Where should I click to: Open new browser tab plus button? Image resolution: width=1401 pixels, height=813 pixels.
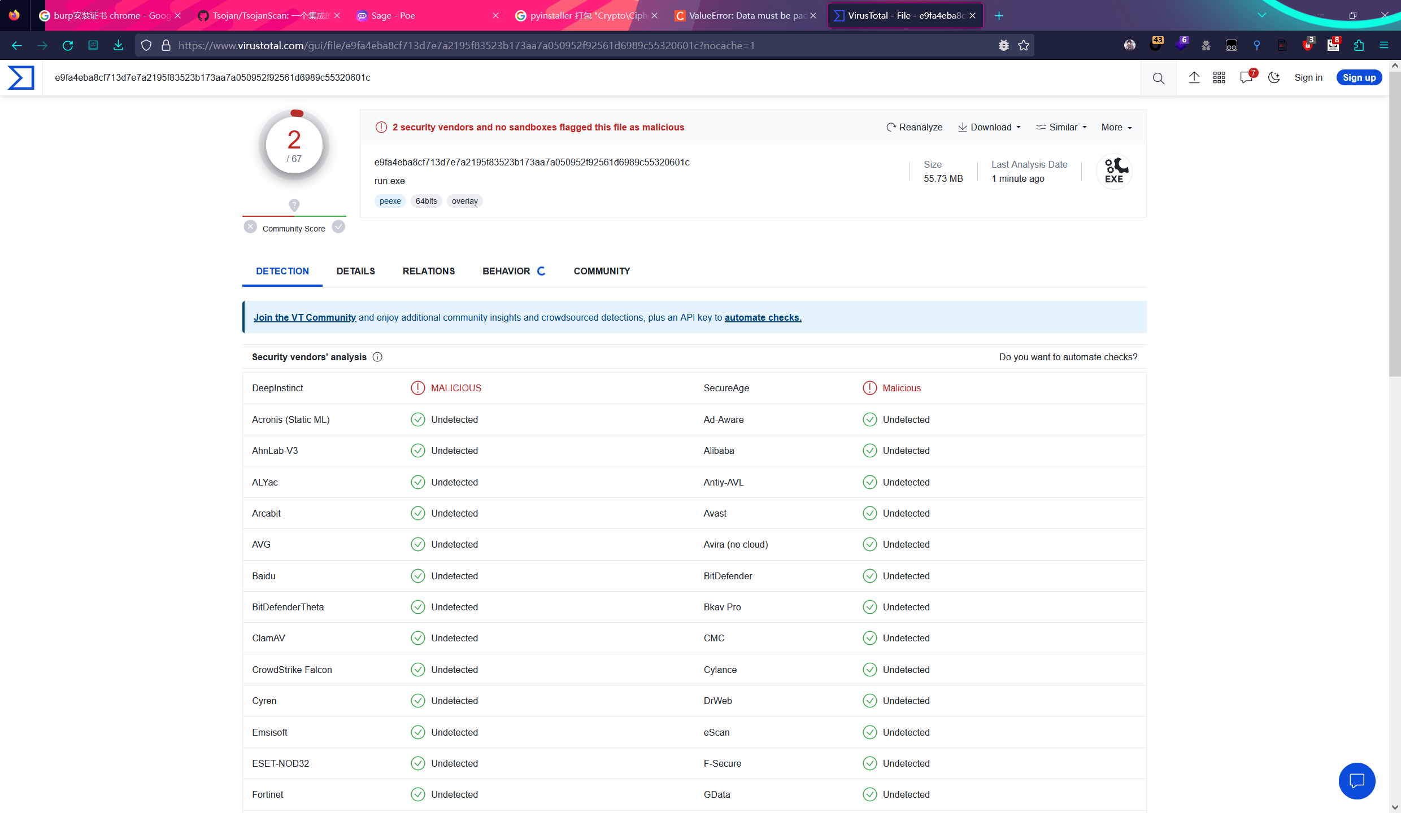[999, 16]
